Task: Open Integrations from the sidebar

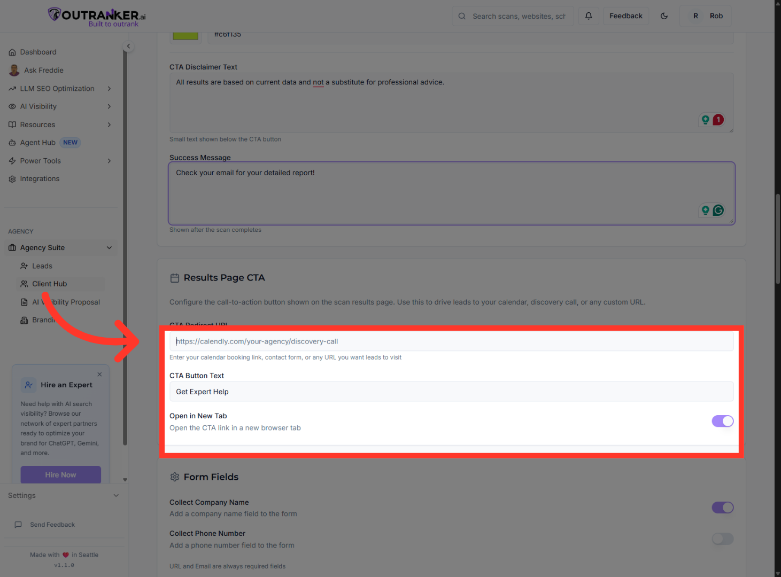Action: pyautogui.click(x=40, y=178)
